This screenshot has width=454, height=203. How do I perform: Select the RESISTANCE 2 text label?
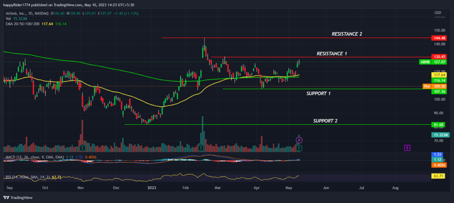(x=347, y=34)
